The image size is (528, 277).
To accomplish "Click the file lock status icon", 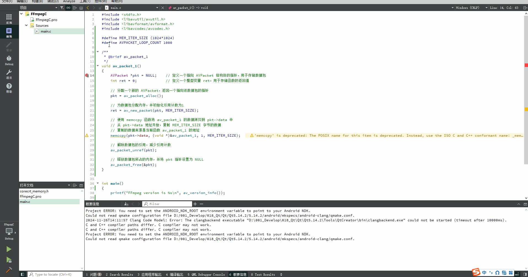I will pos(100,8).
